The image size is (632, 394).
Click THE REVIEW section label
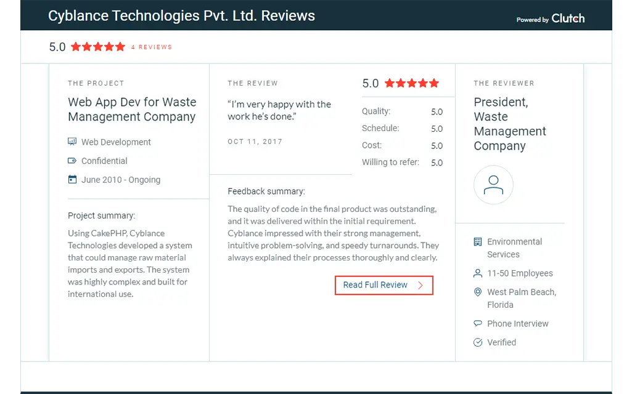pyautogui.click(x=253, y=83)
